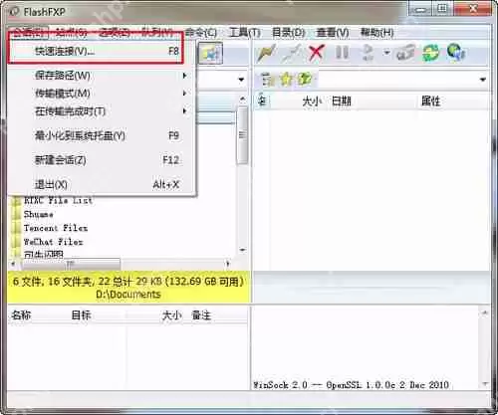Open the 查看(V) menu
Viewport: 498px width, 415px height.
333,33
